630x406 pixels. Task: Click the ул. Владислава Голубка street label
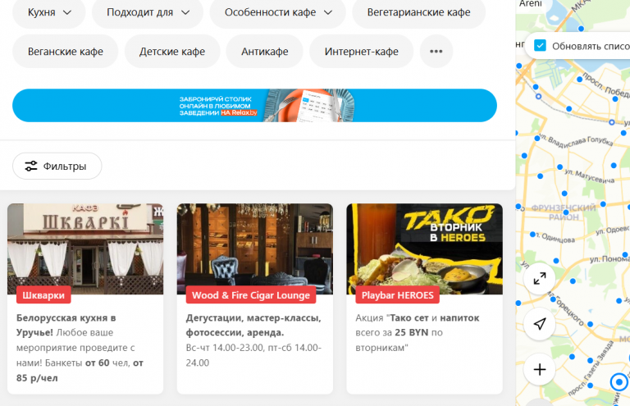576,139
